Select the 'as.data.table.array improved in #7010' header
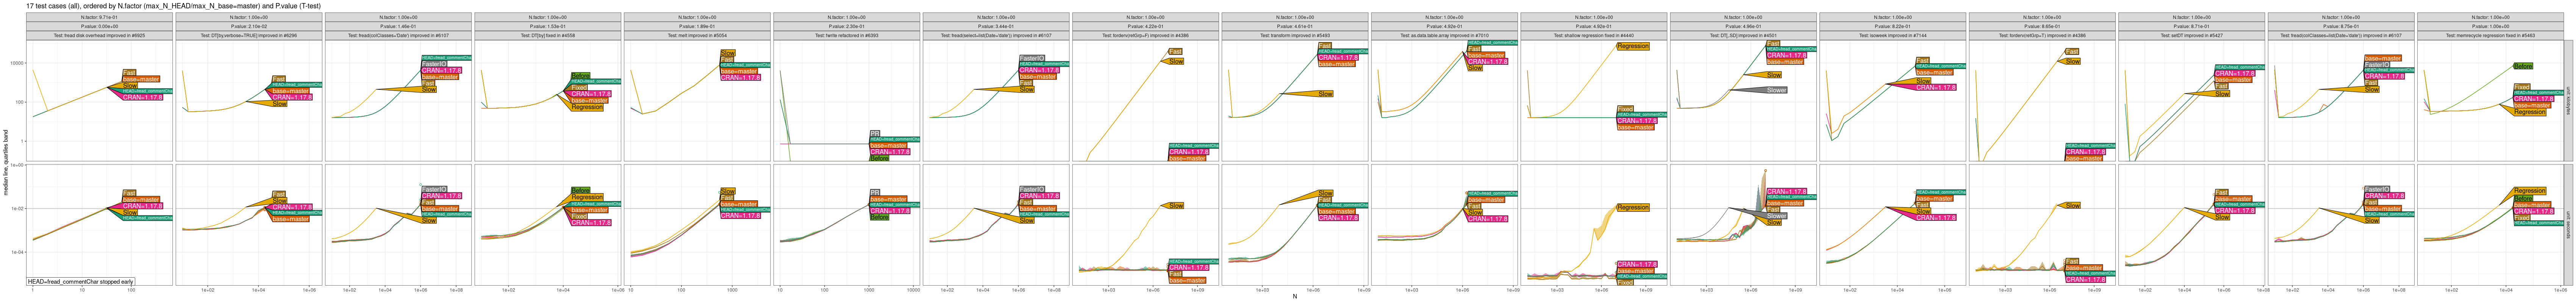2576x303 pixels. coord(1444,35)
